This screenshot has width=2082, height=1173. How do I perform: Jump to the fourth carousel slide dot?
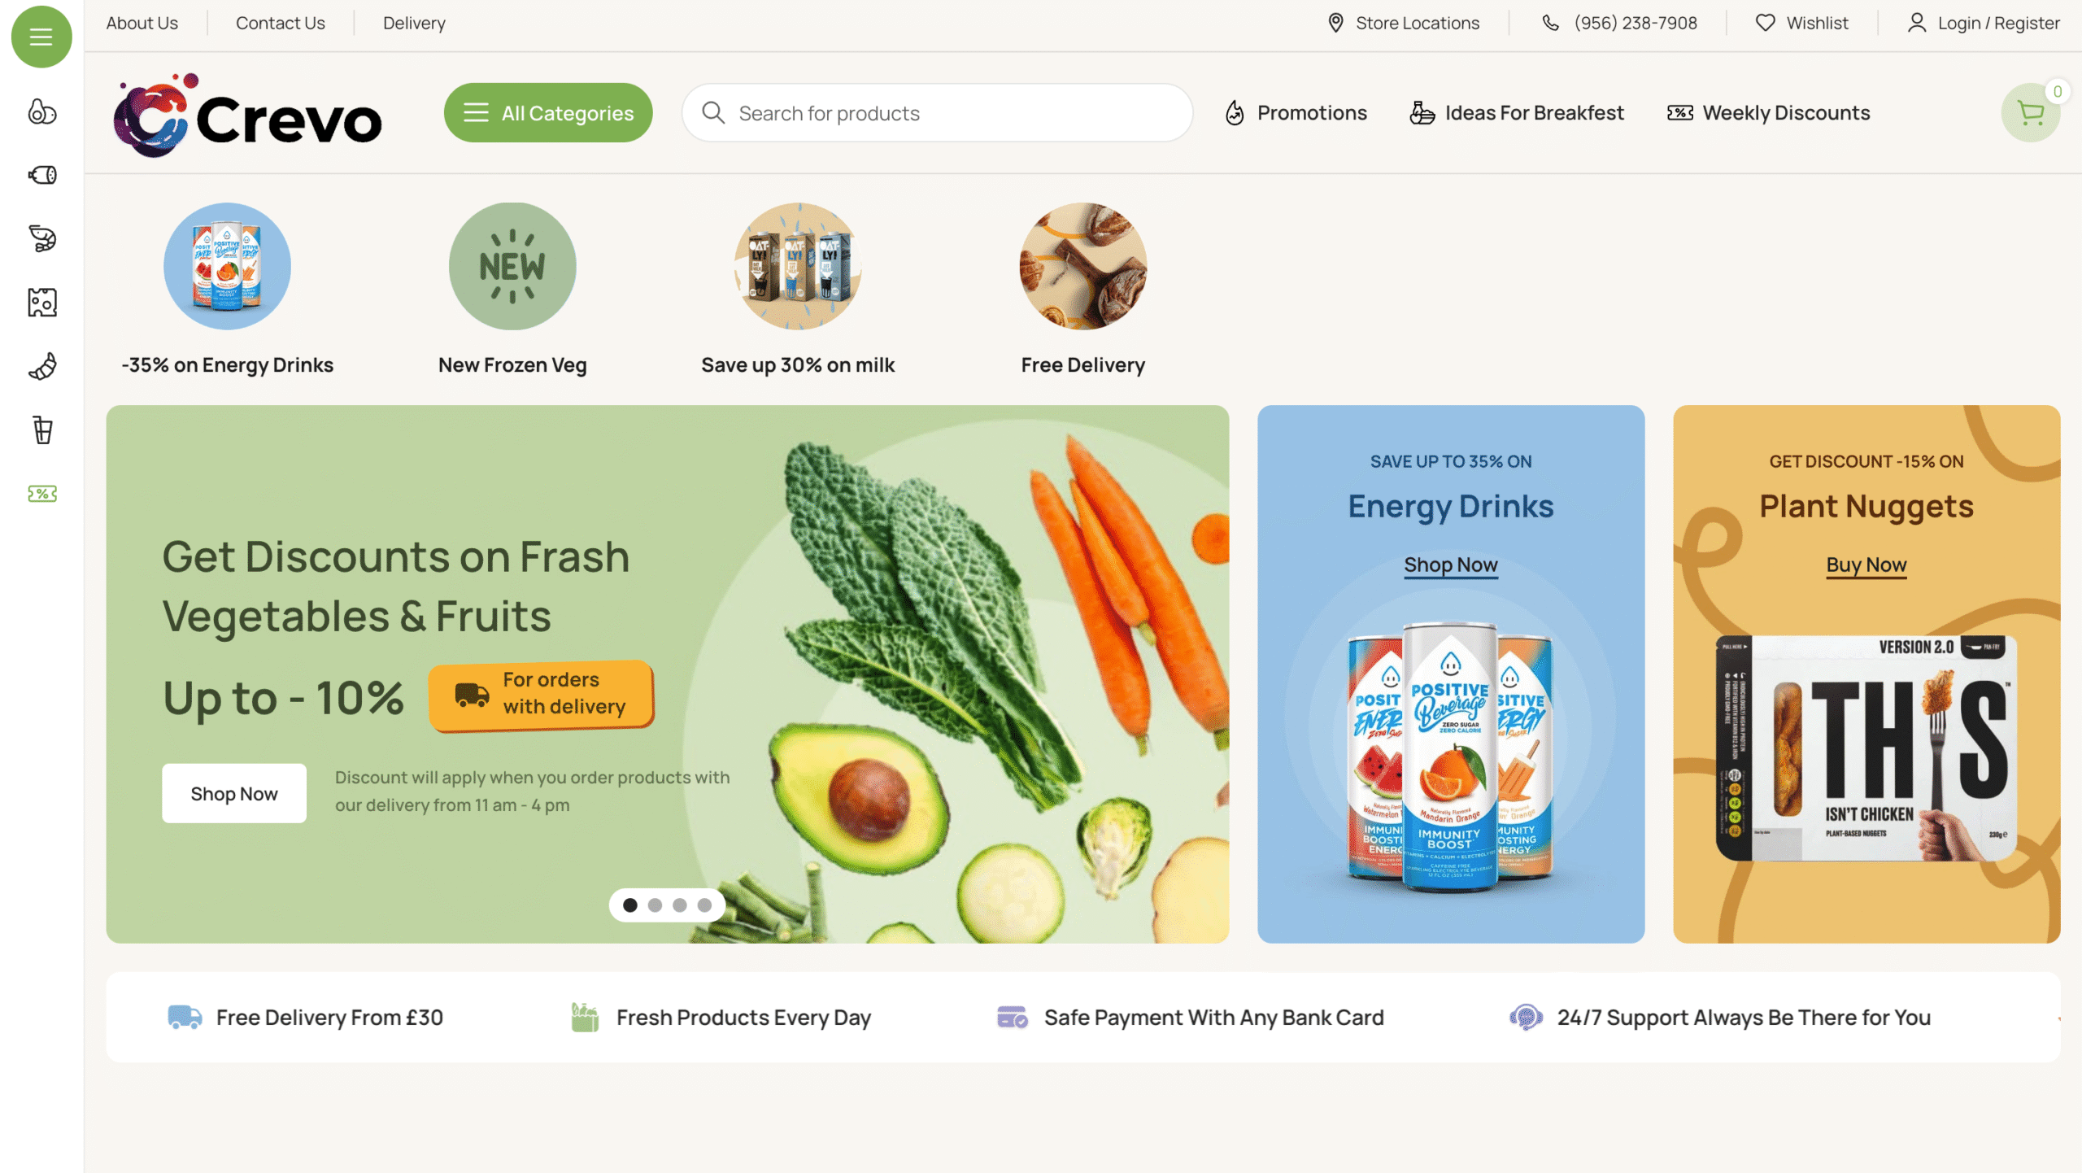pos(704,905)
